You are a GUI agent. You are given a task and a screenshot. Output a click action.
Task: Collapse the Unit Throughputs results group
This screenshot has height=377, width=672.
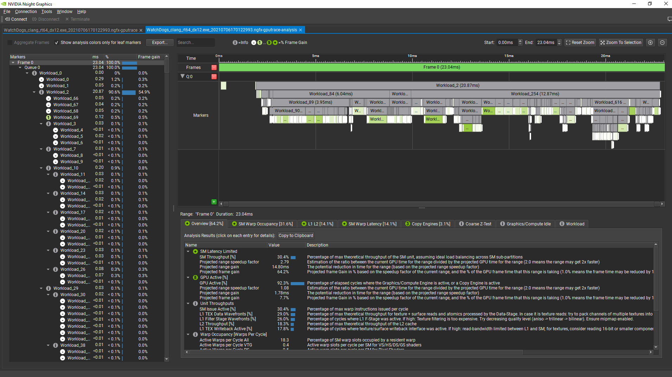pos(188,303)
